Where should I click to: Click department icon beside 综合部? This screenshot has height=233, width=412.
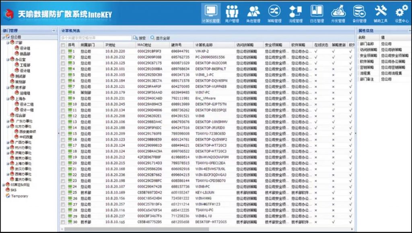[12, 115]
